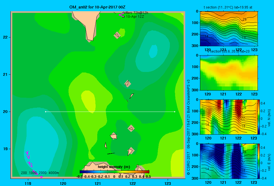Click longitude label 123 below the main map
Image resolution: width=274 pixels, height=186 pixels.
[168, 183]
